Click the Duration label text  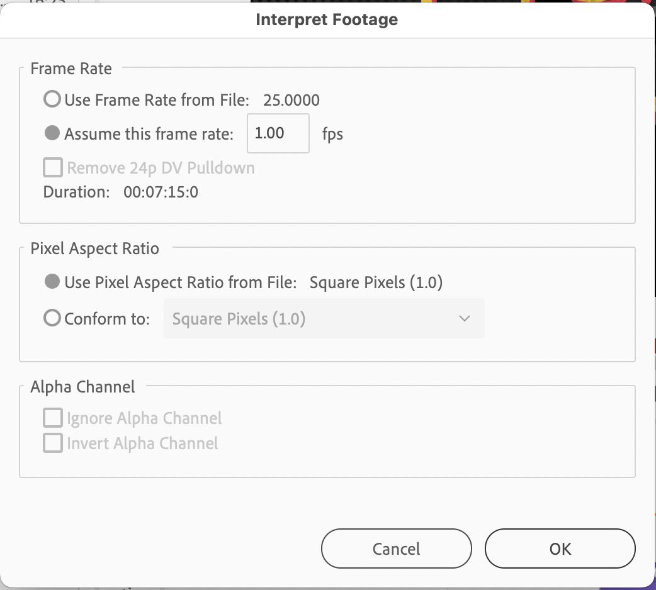(x=77, y=192)
